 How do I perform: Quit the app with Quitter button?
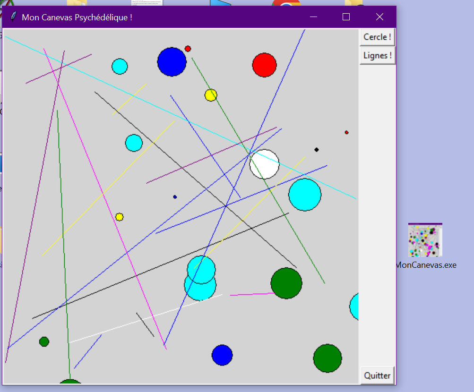tap(377, 375)
